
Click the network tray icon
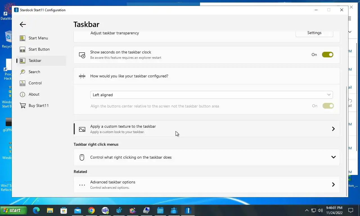coord(313,210)
